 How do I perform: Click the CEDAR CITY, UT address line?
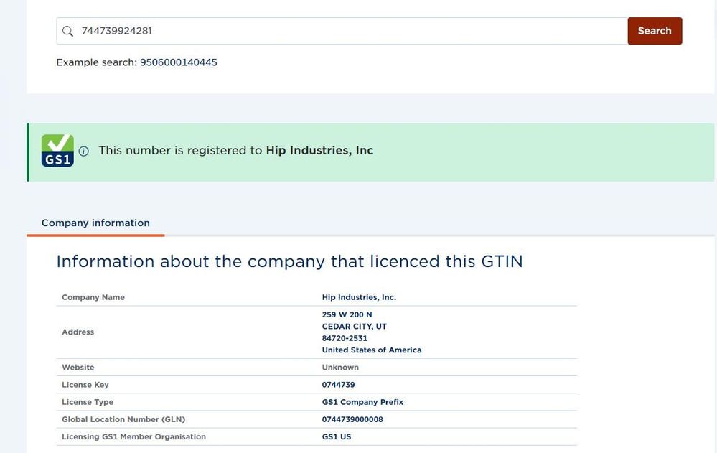[x=354, y=327]
